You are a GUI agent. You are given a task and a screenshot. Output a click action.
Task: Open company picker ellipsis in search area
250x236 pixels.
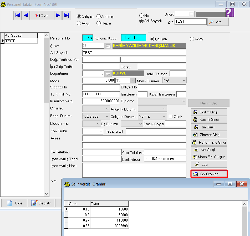(x=191, y=14)
